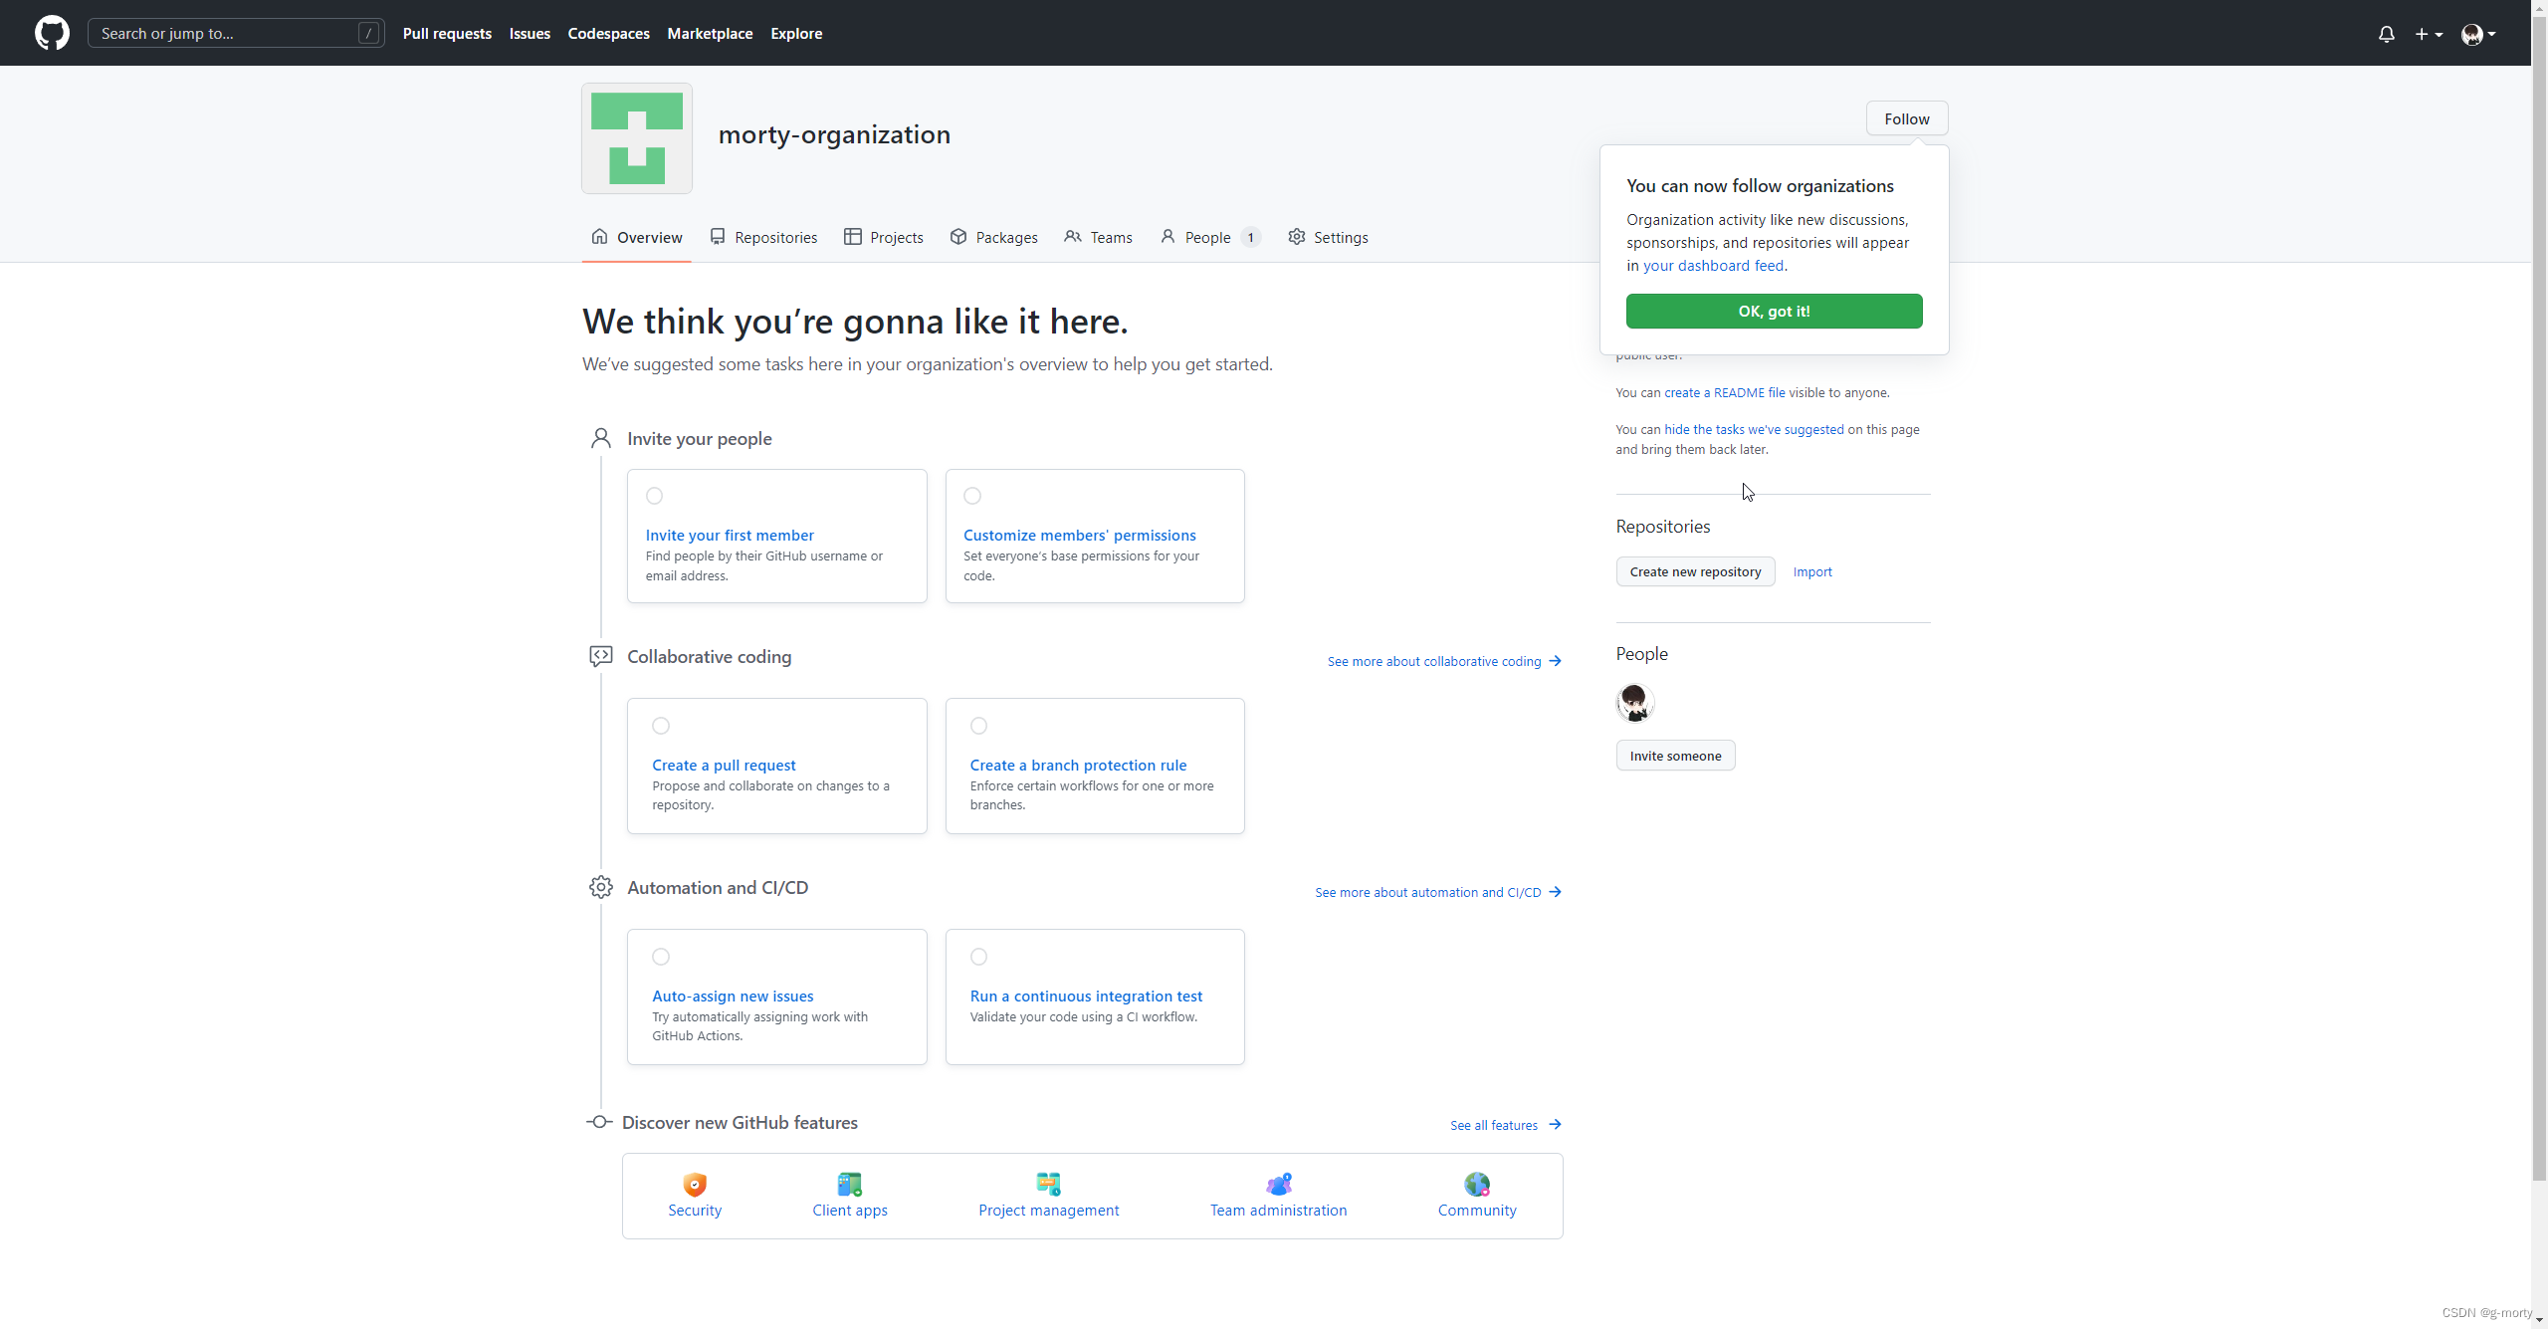
Task: Focus the Search or jump to field
Action: [x=236, y=33]
